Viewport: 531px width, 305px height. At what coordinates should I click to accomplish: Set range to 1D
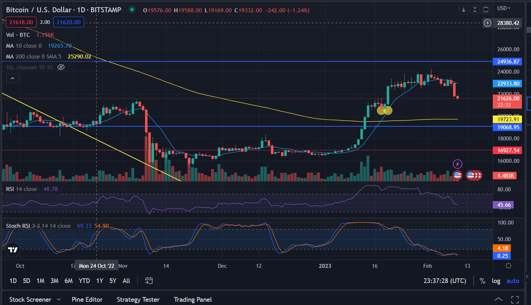point(13,281)
